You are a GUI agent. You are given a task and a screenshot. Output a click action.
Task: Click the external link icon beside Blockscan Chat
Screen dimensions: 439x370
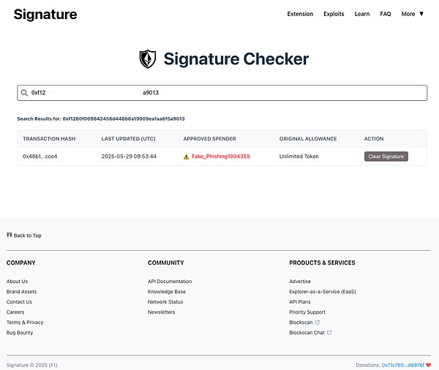(x=329, y=333)
